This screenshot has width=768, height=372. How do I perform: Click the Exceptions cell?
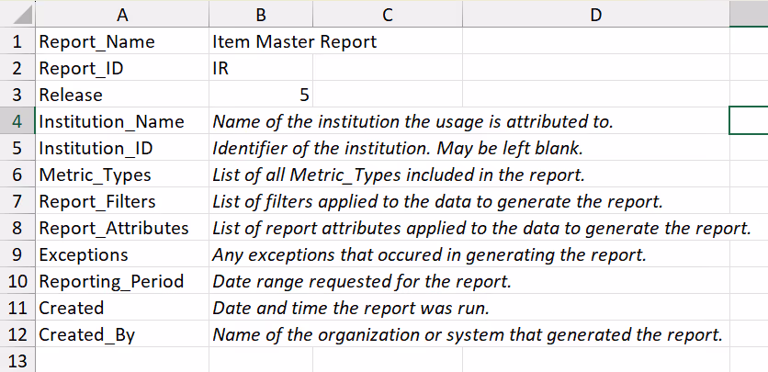click(x=122, y=254)
